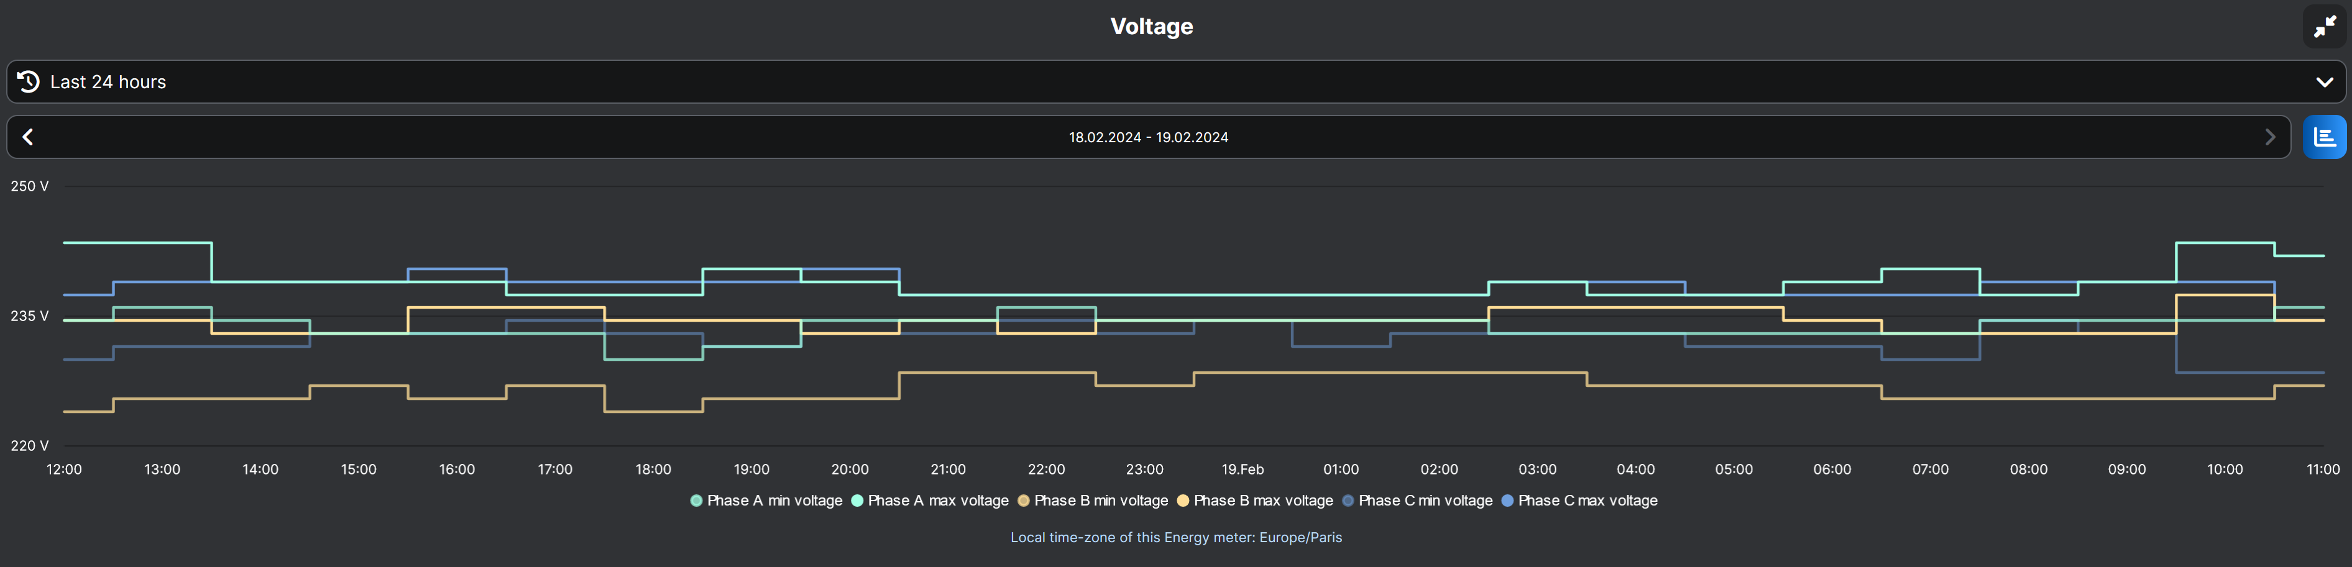Expand the time range dropdown chevron
The width and height of the screenshot is (2352, 567).
click(x=2323, y=82)
